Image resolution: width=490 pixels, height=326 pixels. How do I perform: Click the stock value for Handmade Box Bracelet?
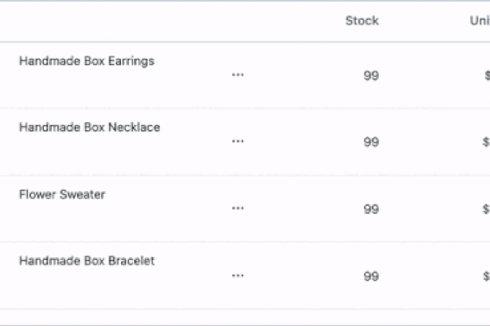click(x=371, y=275)
